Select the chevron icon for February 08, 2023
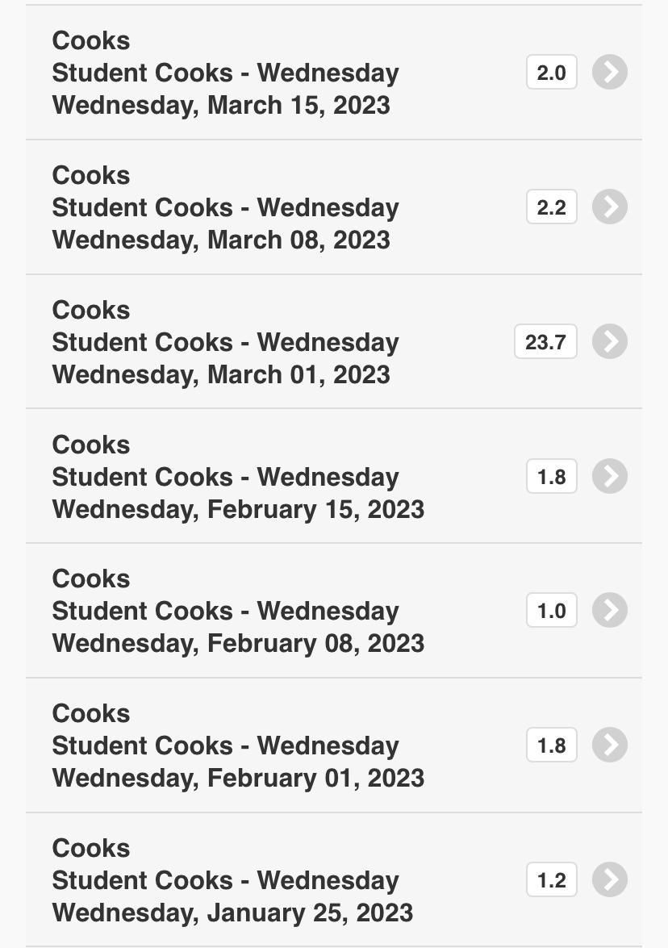 [610, 611]
